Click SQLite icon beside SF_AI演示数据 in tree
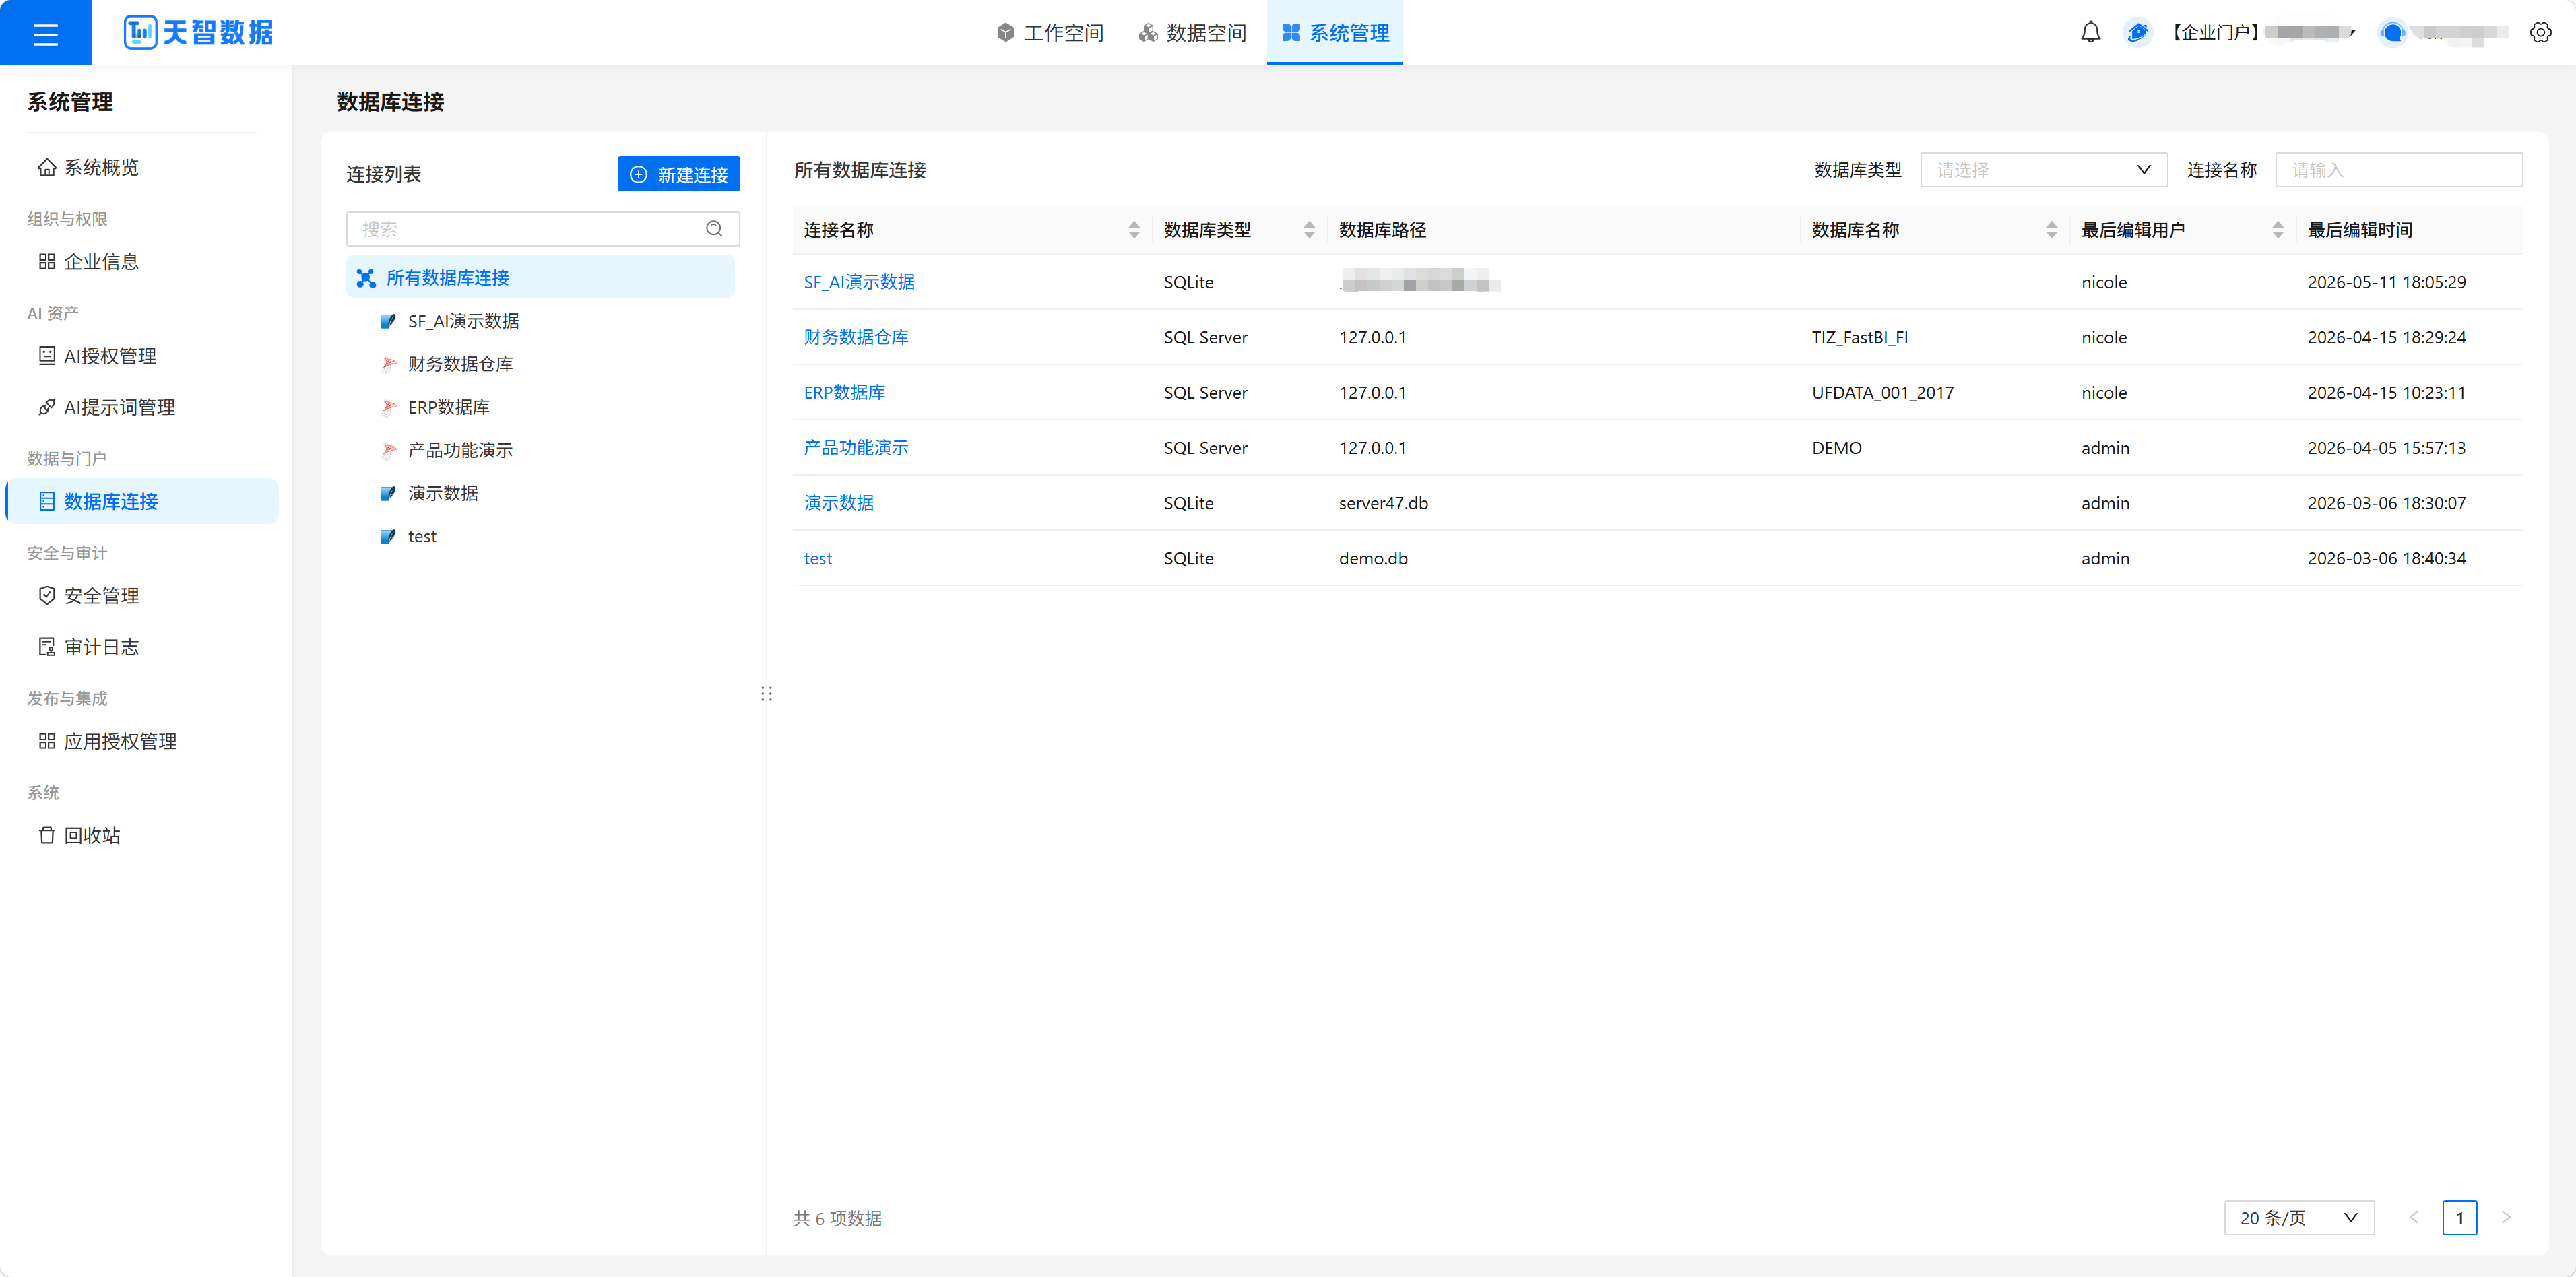This screenshot has height=1277, width=2576. click(388, 321)
